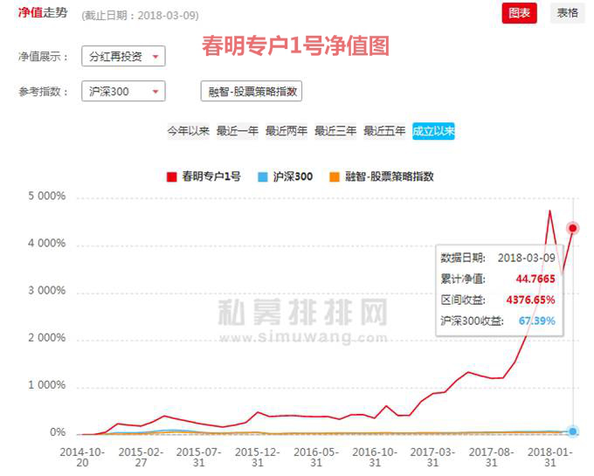Click the 2016-05-31 x-axis date label

click(316, 457)
